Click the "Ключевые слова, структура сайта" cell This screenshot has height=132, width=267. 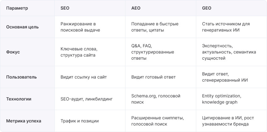tap(79, 52)
